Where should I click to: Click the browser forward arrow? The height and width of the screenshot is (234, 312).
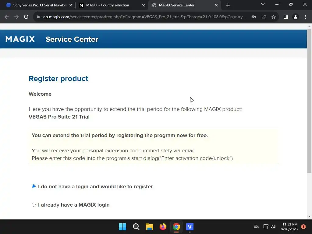[16, 17]
